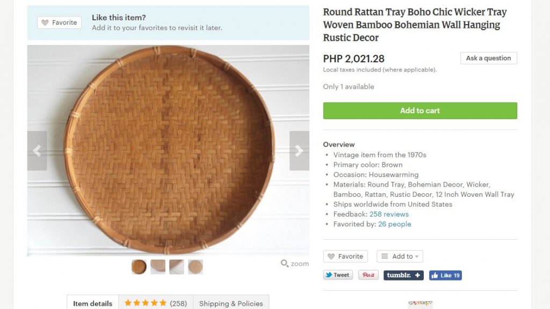
Task: Go back to previous product photo arrow
Action: [37, 151]
